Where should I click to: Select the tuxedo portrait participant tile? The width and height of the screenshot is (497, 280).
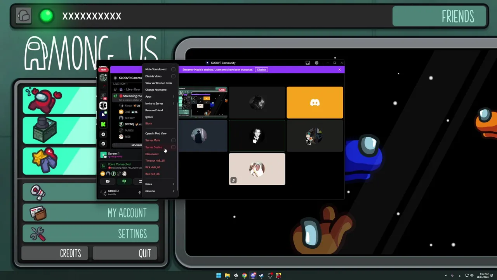pyautogui.click(x=257, y=136)
